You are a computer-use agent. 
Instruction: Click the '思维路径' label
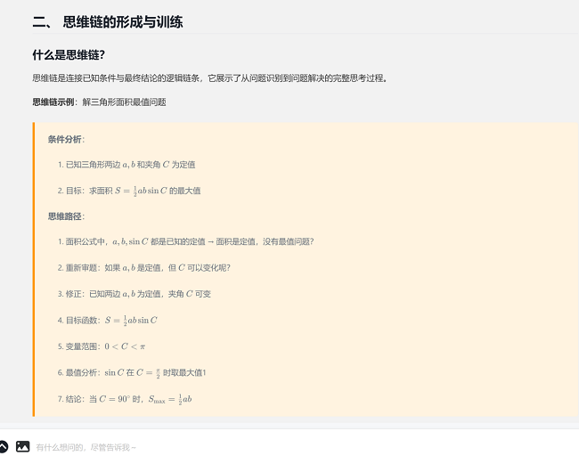coord(65,216)
